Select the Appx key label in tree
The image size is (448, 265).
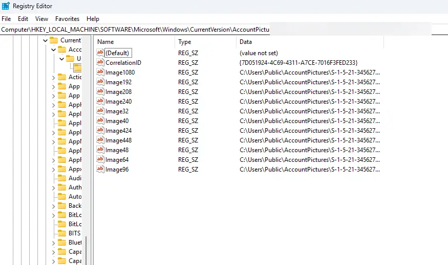coord(75,169)
